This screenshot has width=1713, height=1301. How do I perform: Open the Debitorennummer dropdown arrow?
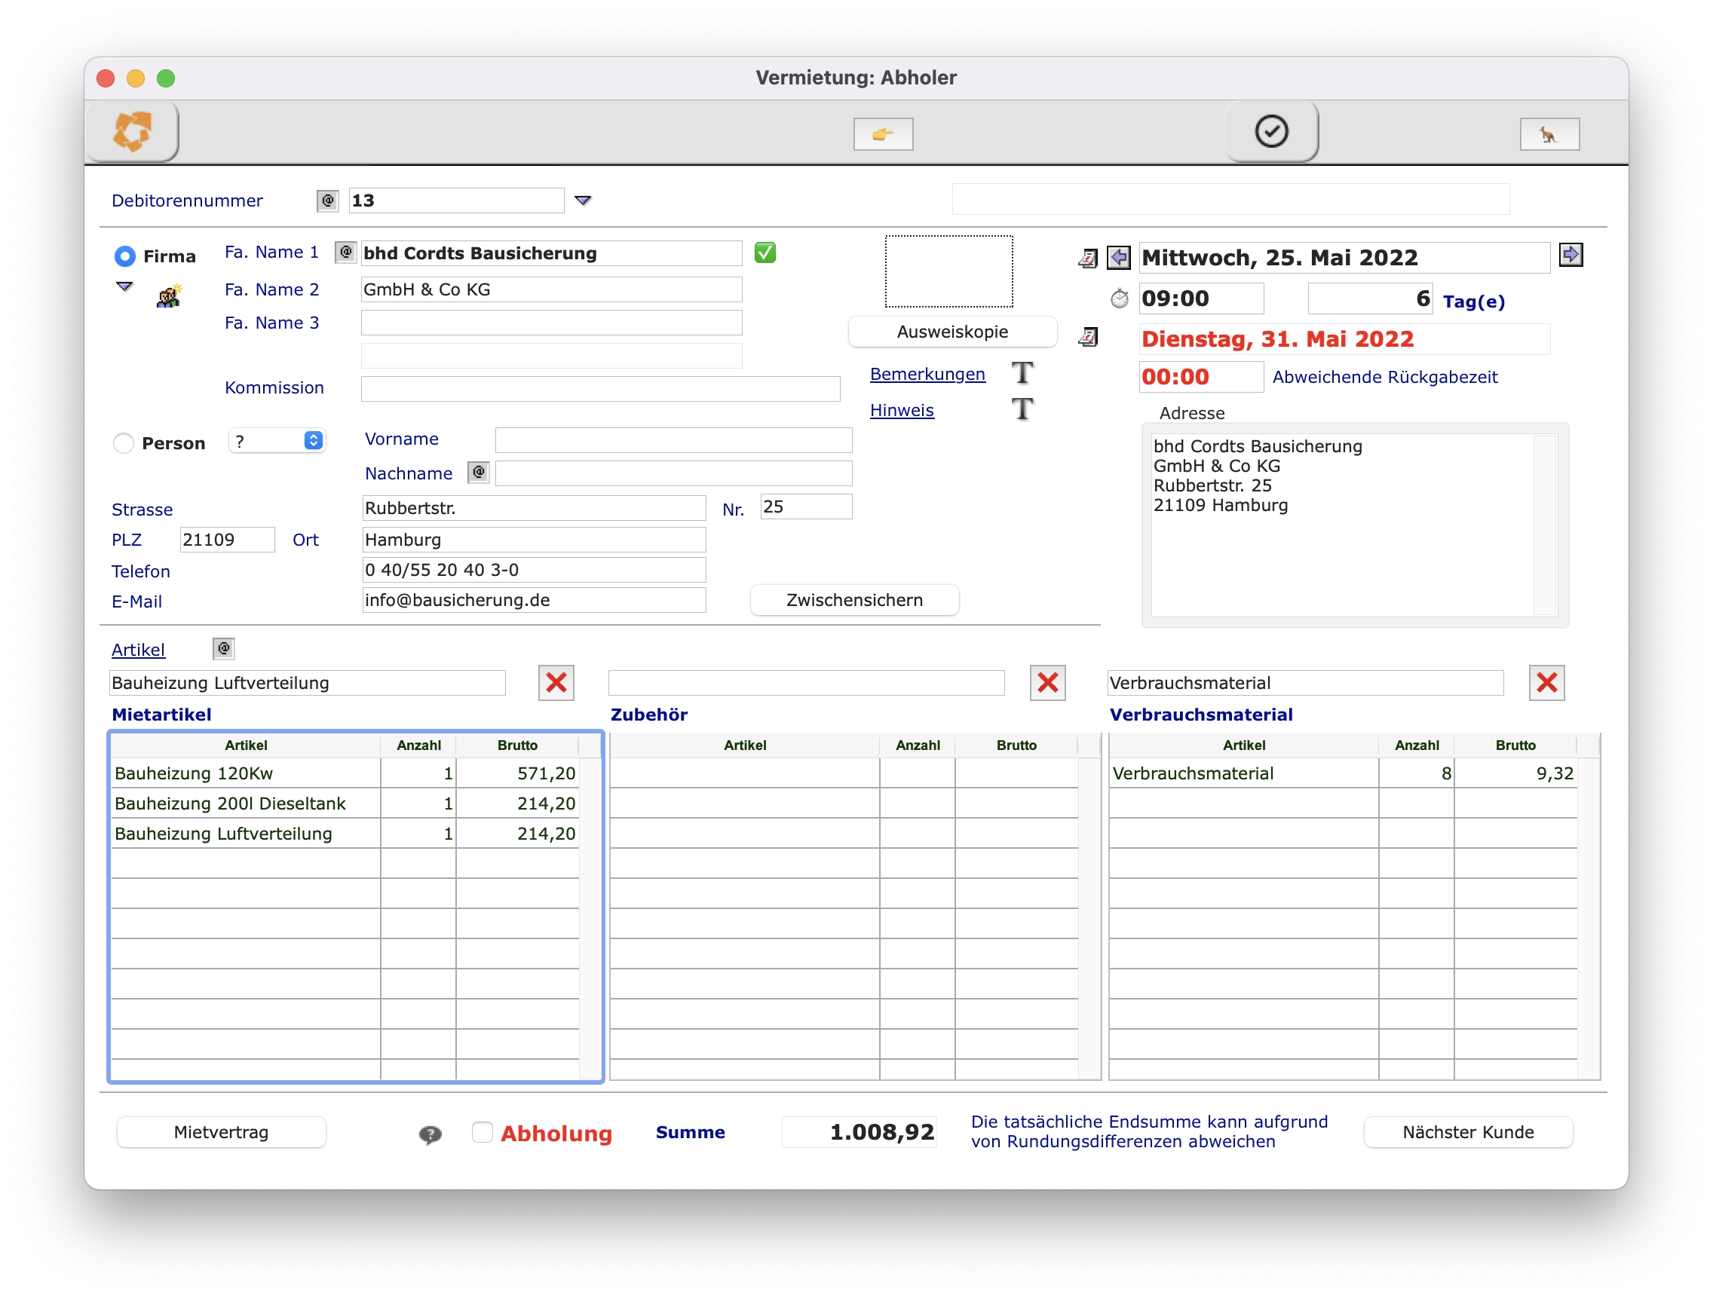coord(583,201)
